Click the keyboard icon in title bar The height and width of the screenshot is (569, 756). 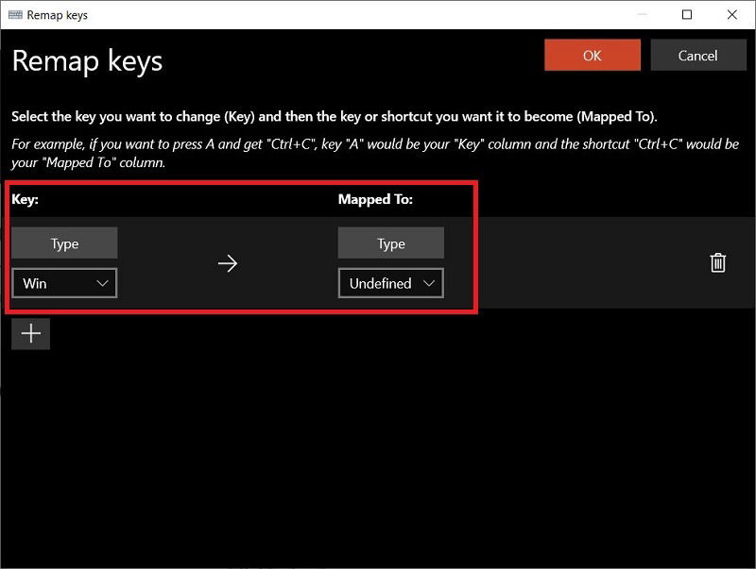pyautogui.click(x=15, y=15)
